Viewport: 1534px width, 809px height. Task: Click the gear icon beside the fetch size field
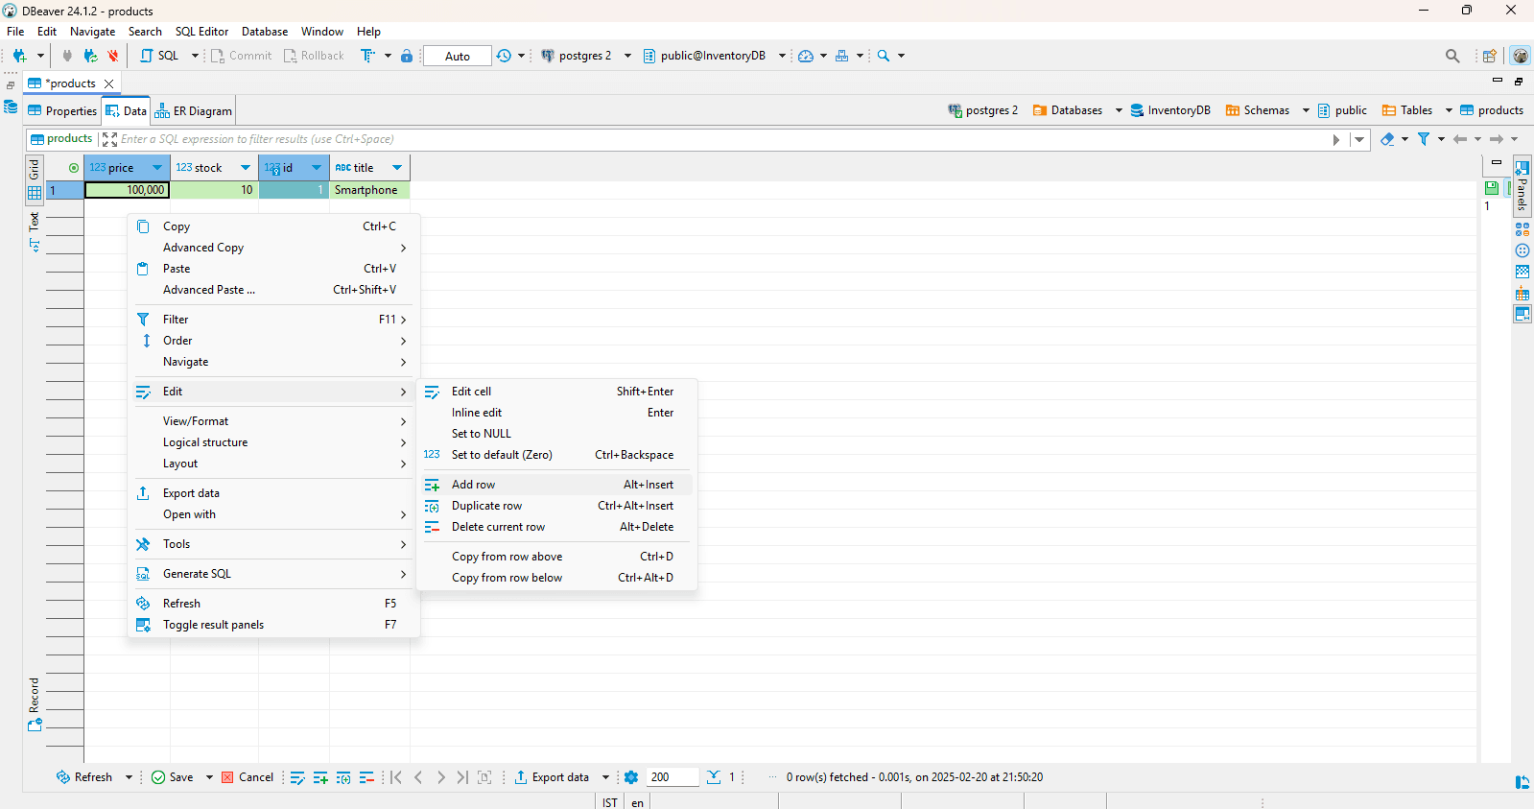coord(631,777)
